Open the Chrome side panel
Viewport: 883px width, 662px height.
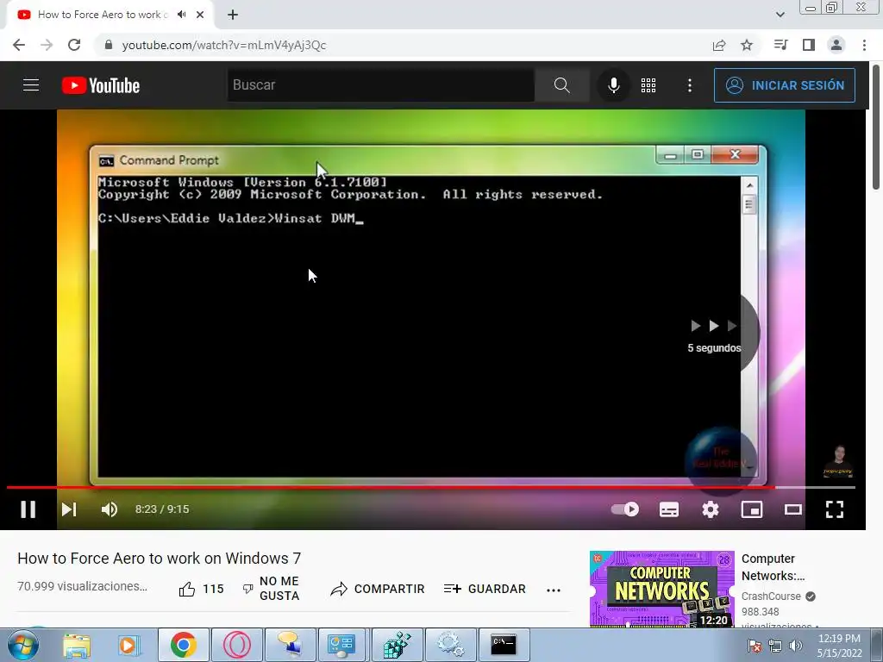tap(809, 45)
